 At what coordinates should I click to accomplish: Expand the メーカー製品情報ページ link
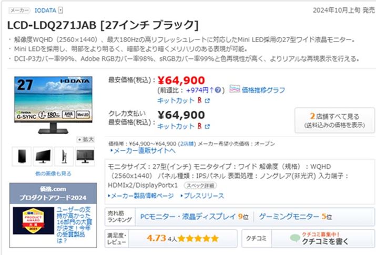tap(141, 196)
